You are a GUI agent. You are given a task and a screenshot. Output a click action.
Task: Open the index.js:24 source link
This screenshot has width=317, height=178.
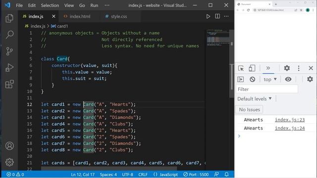tap(290, 128)
